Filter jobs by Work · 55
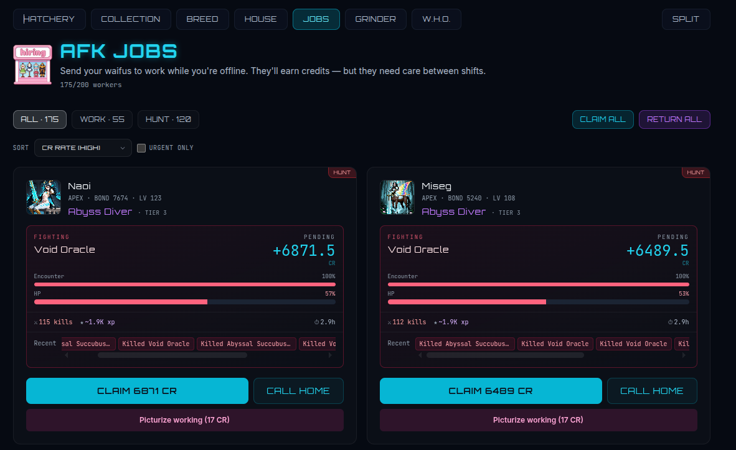 pyautogui.click(x=102, y=119)
